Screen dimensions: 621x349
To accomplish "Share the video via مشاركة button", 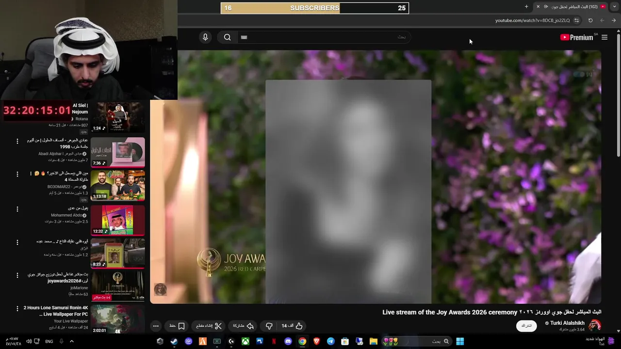I will point(244,326).
